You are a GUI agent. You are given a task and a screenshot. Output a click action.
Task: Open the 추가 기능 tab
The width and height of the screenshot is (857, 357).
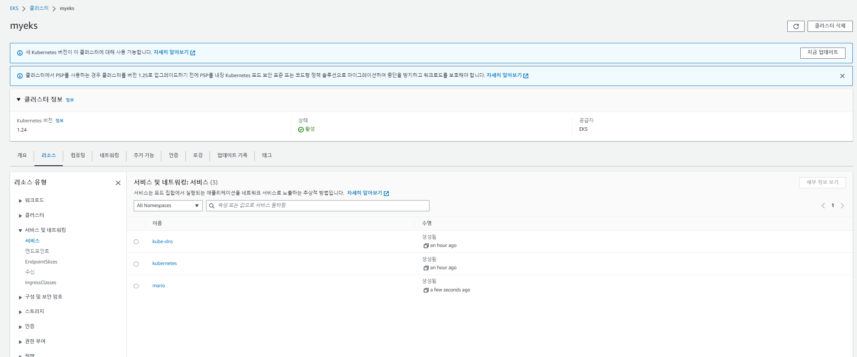click(x=144, y=155)
